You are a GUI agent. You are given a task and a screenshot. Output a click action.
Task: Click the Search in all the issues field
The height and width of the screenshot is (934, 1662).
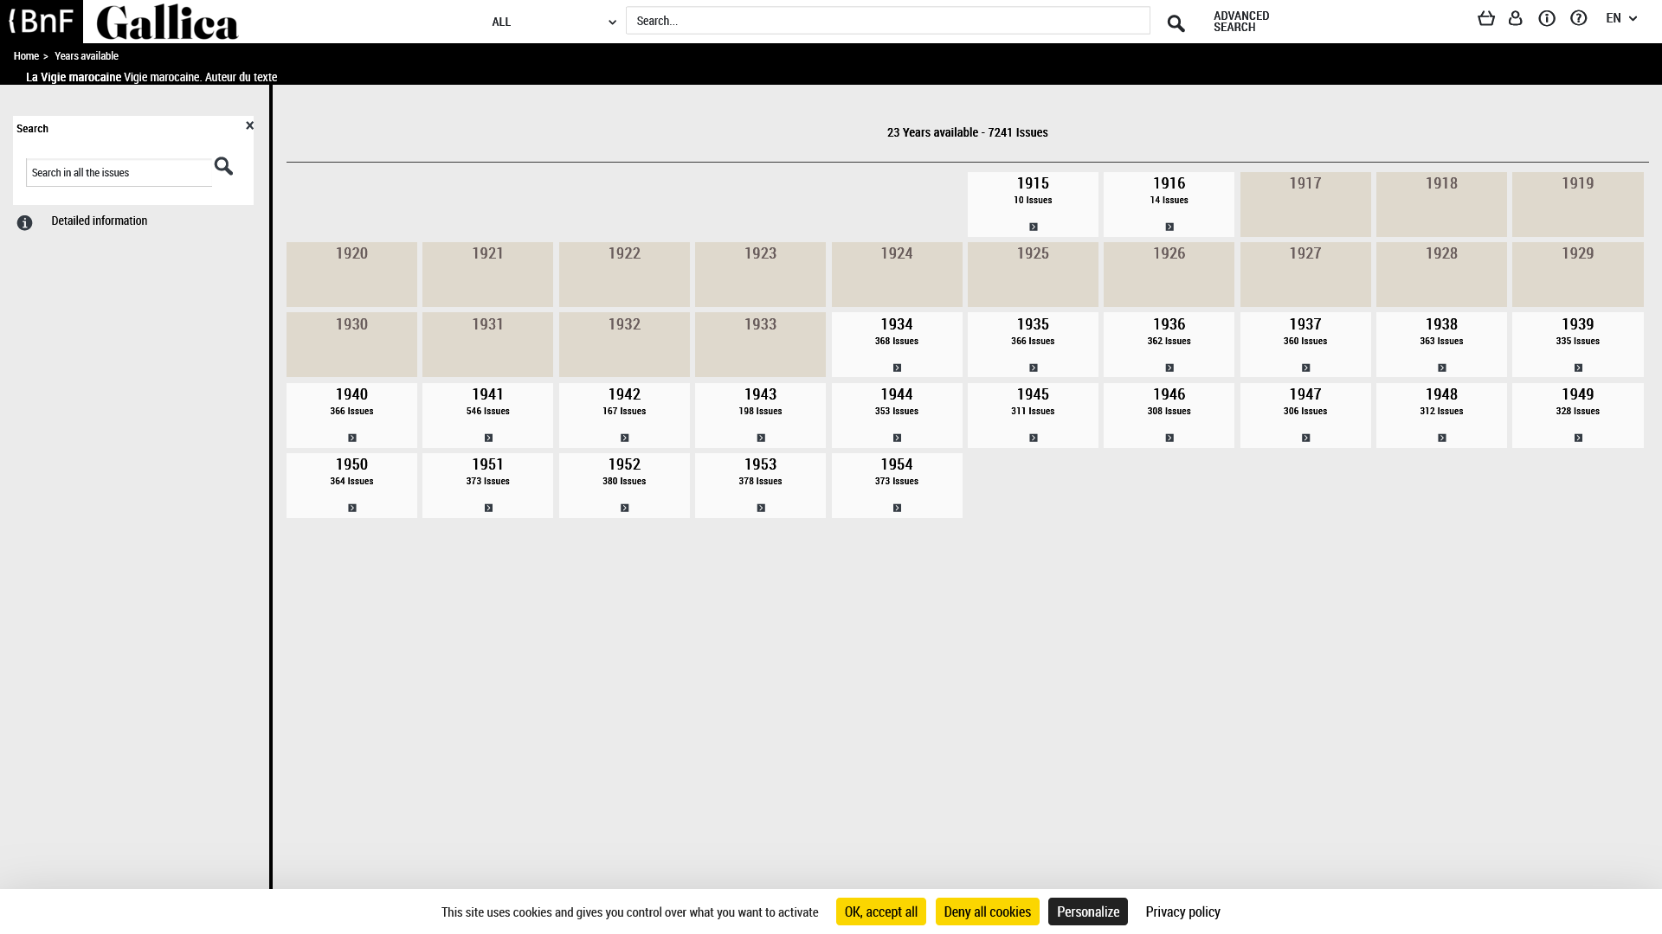119,173
